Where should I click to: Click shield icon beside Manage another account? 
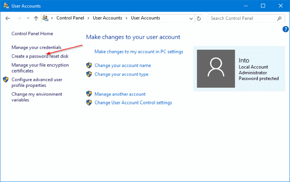(x=89, y=94)
